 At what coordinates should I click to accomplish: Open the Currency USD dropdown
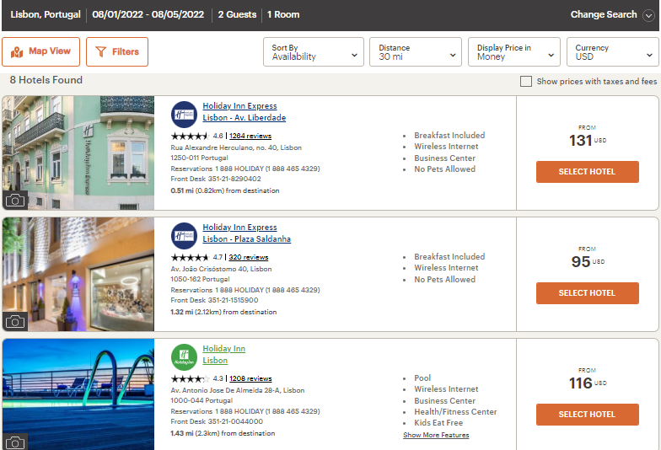click(x=612, y=52)
